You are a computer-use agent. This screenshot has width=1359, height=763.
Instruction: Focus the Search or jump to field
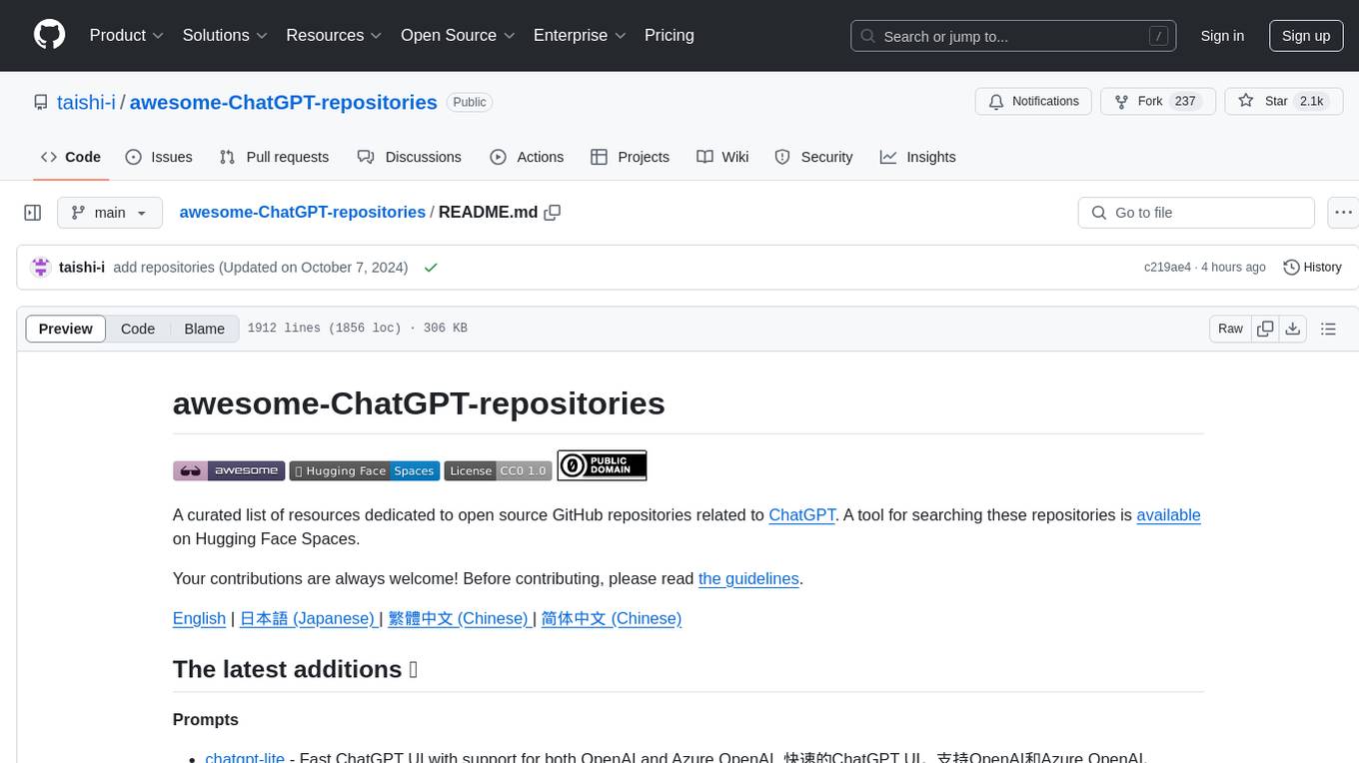point(1014,36)
